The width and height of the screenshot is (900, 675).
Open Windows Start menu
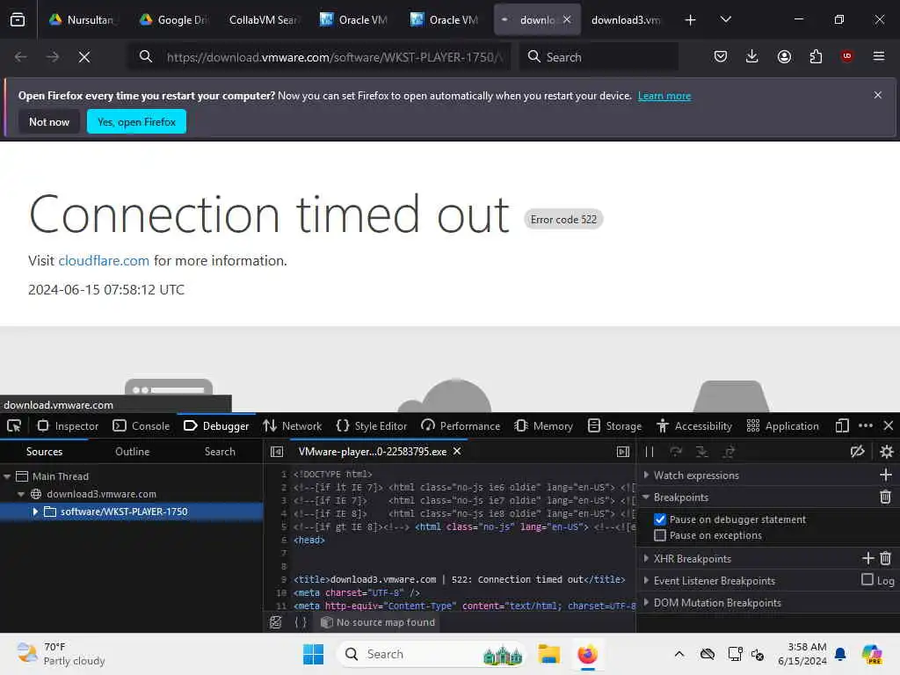point(314,654)
